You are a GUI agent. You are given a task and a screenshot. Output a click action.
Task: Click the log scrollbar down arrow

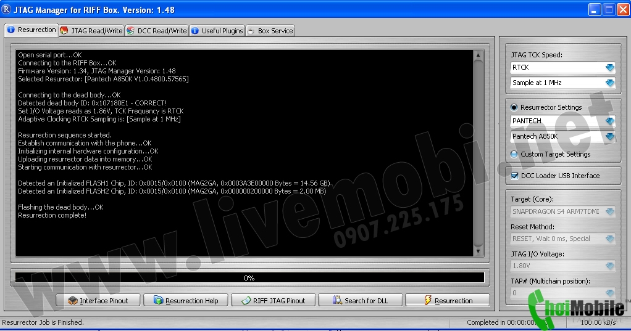(x=478, y=251)
